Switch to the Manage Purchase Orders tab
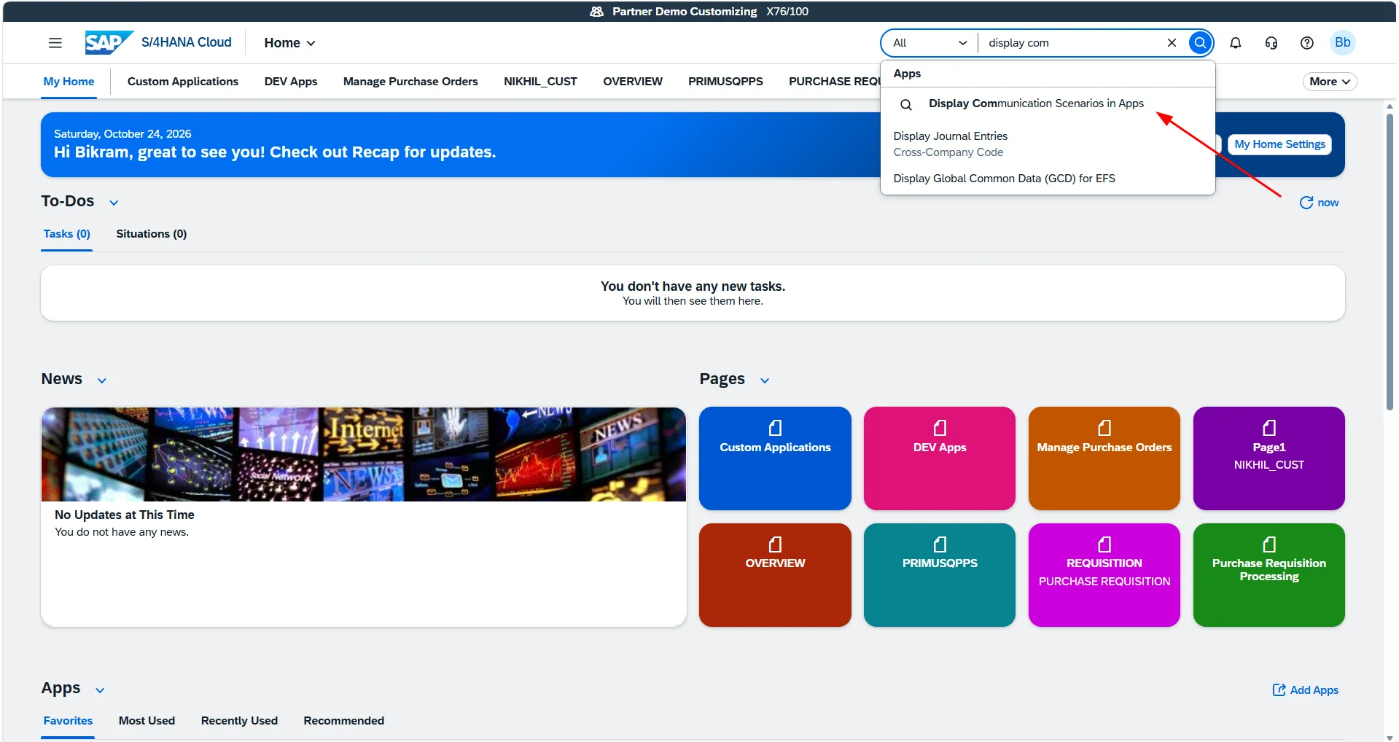Screen dimensions: 1399x742 click(x=410, y=82)
